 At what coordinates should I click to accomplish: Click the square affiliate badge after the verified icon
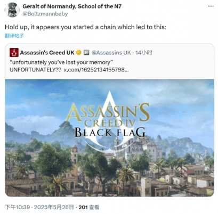86,53
